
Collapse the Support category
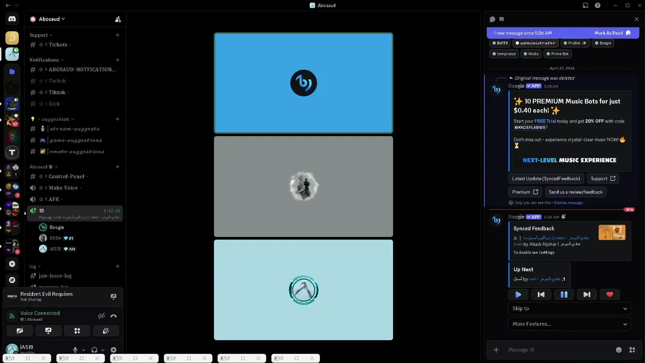(41, 35)
